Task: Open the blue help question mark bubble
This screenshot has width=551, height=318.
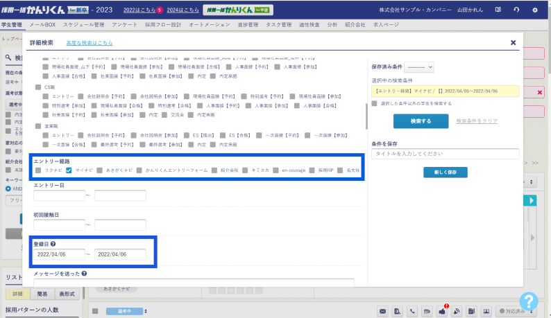Action: (x=529, y=301)
